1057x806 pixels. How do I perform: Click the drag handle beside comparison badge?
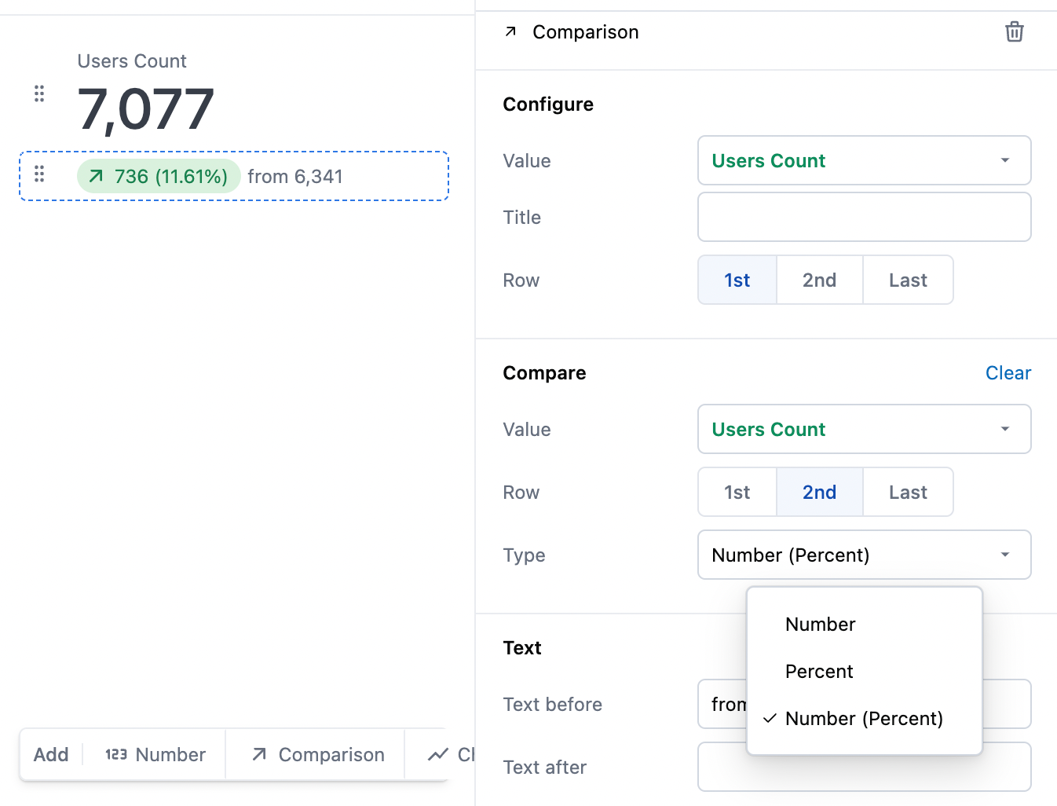coord(39,174)
